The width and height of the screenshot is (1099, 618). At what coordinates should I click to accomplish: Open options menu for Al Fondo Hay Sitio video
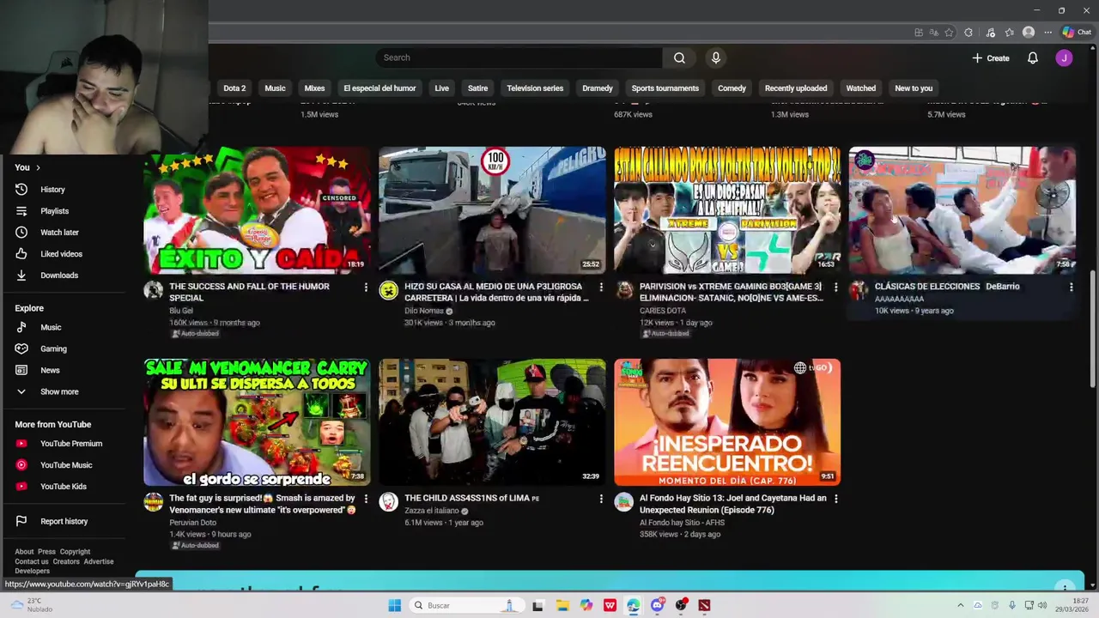(x=836, y=499)
